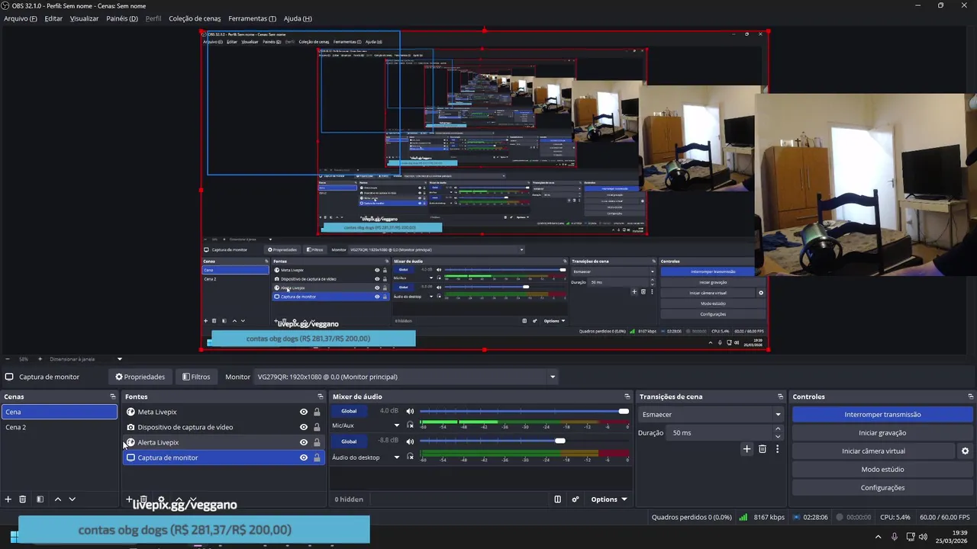This screenshot has height=549, width=977.
Task: Open the Painéis menu
Action: pos(122,18)
